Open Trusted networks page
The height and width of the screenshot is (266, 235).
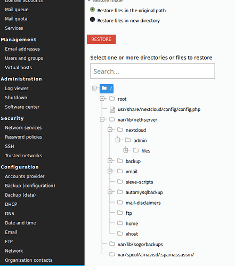tap(23, 156)
